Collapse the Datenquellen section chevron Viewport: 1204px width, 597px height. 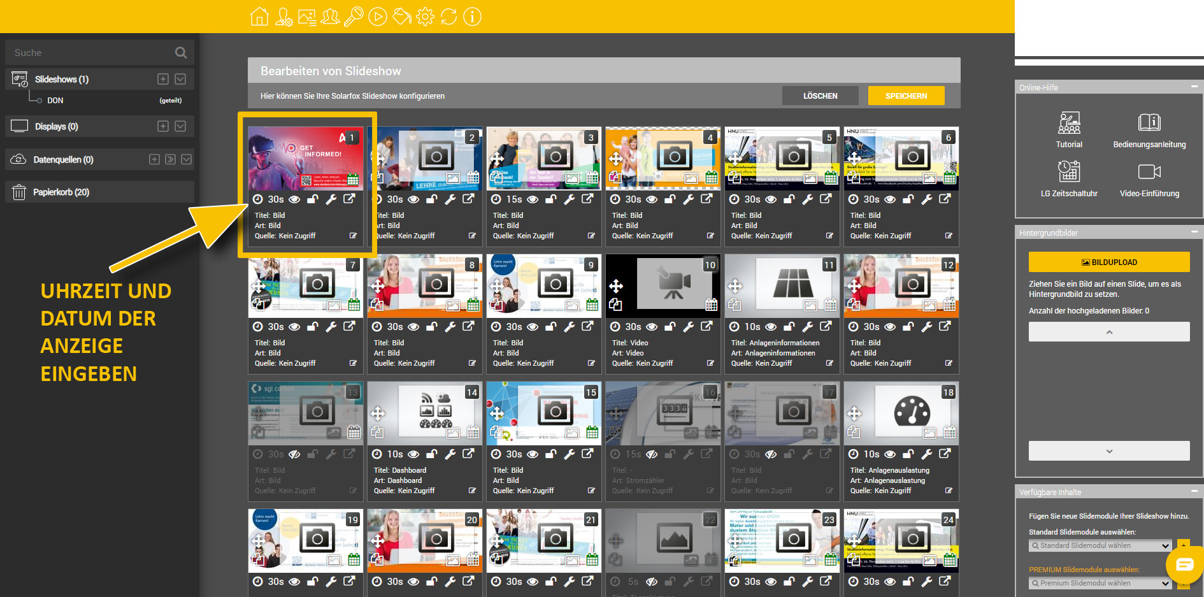186,159
